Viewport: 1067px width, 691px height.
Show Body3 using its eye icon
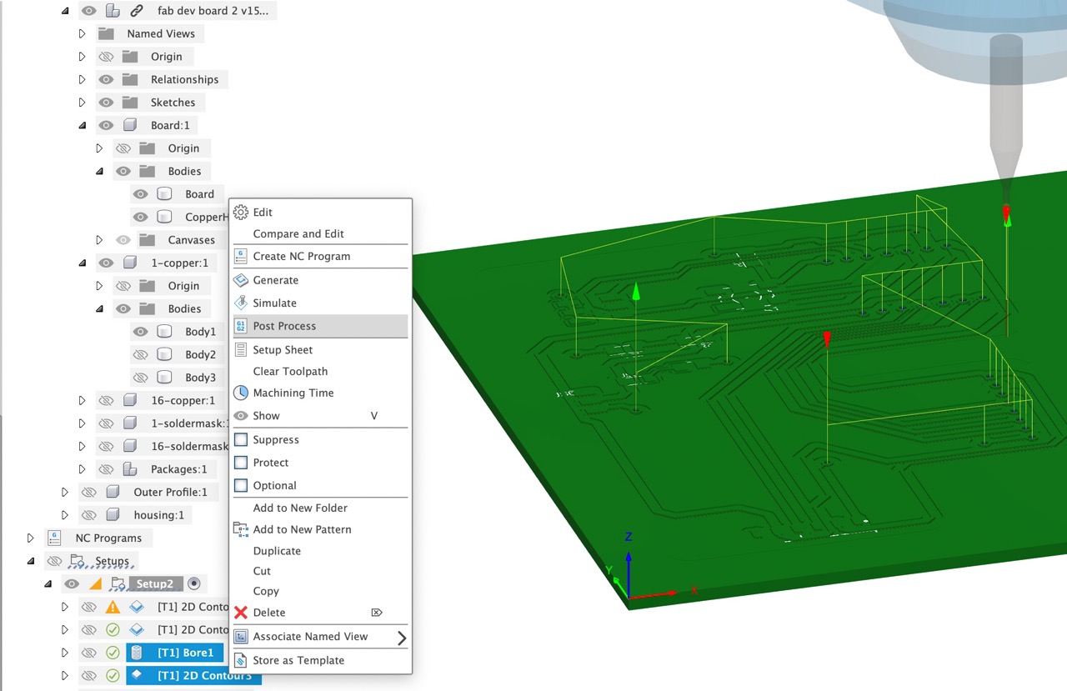[140, 378]
